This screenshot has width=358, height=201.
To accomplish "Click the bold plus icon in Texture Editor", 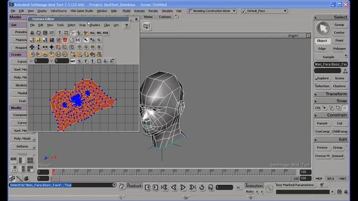I will point(51,47).
